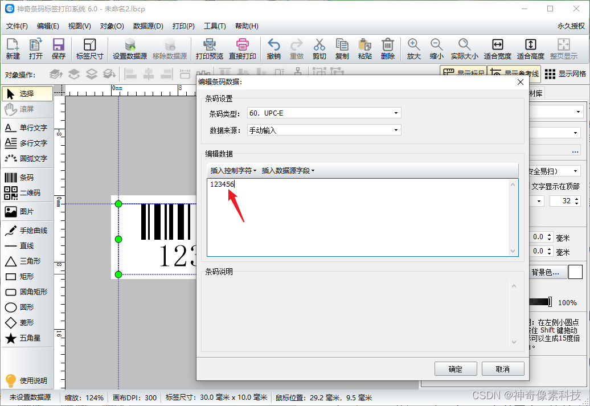This screenshot has width=590, height=406.
Task: Toggle 显示标尺 ruler display
Action: point(463,73)
